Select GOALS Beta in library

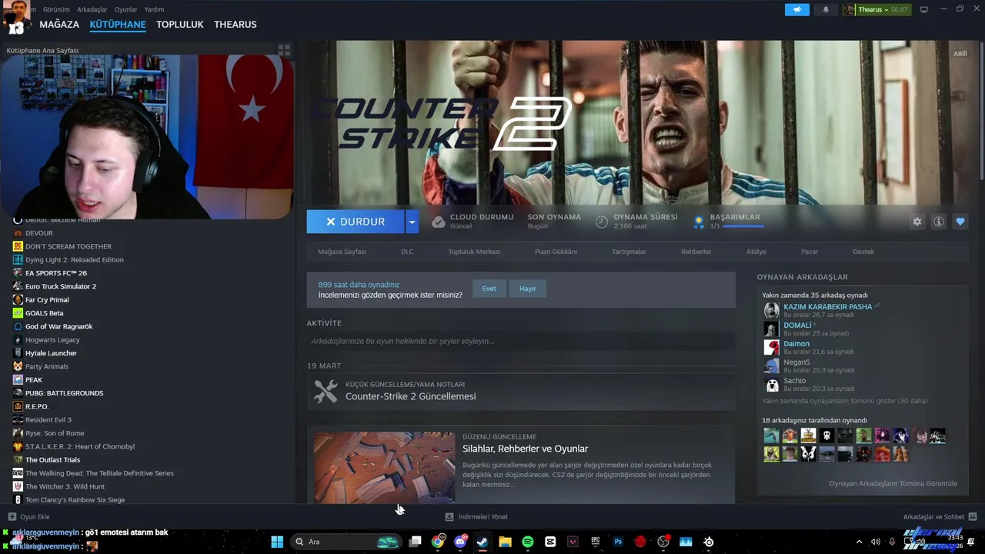pos(44,313)
